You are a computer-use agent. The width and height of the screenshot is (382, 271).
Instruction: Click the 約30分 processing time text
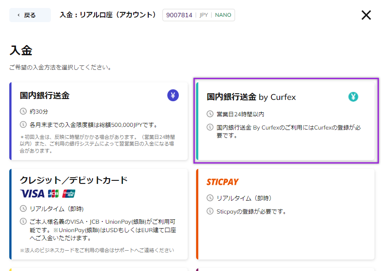39,112
